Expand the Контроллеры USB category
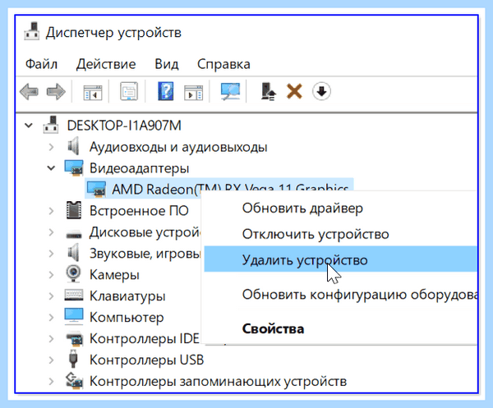This screenshot has width=493, height=408. pos(51,360)
